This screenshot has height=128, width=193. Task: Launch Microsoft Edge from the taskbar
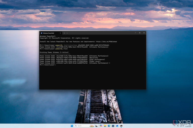(109, 126)
